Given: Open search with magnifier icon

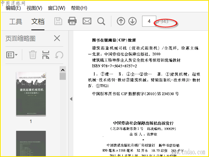Looking at the screenshot, I should [101, 21].
